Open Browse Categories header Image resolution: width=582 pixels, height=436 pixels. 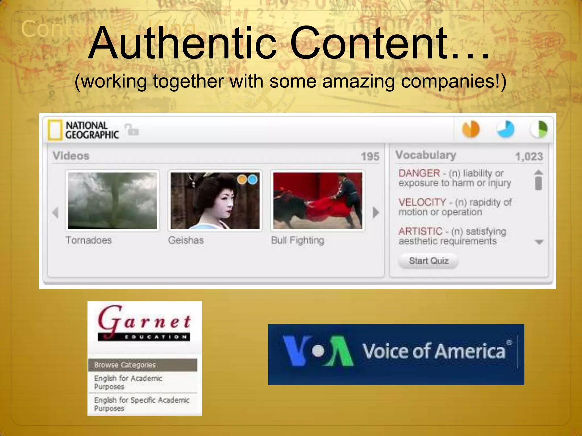pos(143,365)
